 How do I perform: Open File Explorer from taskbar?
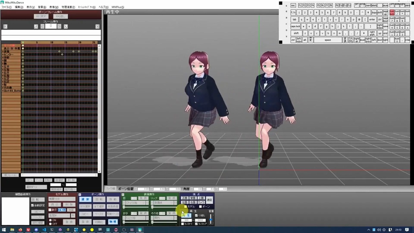12,230
